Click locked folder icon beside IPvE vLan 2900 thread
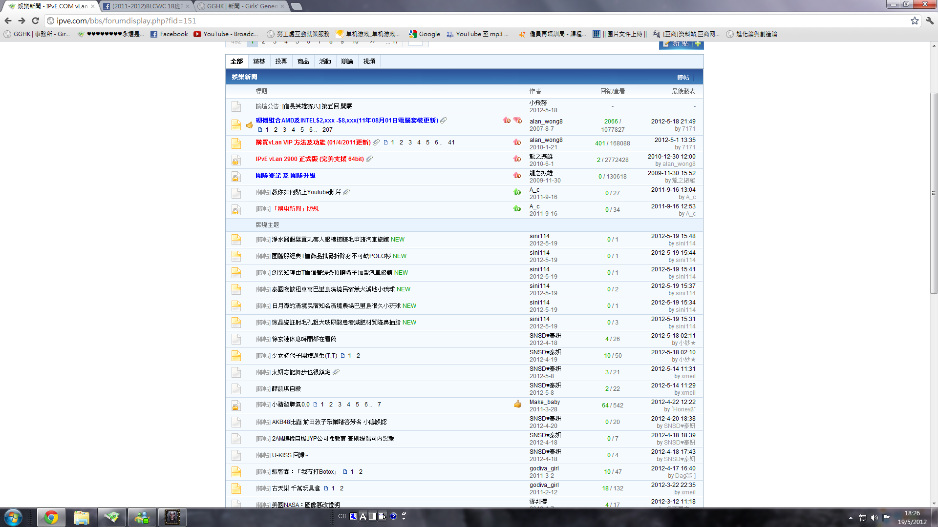The image size is (938, 527). click(x=236, y=160)
